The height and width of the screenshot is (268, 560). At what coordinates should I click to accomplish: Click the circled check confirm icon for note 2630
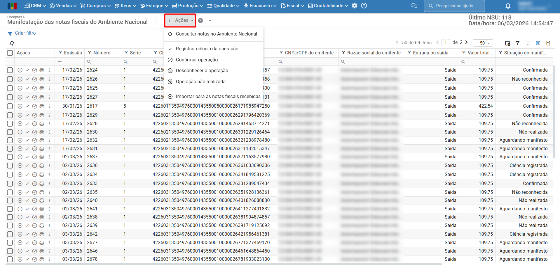(34, 132)
